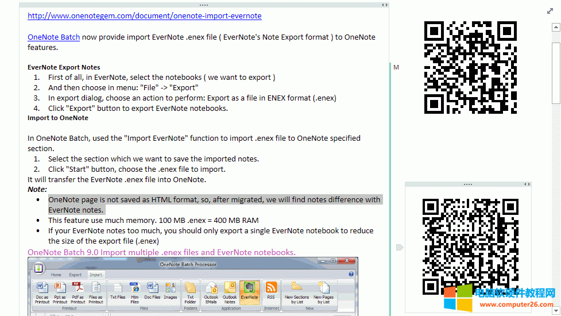Click maximize button of OneNote Batch Processor window
Viewport: 561px width, 316px height.
coord(332,261)
